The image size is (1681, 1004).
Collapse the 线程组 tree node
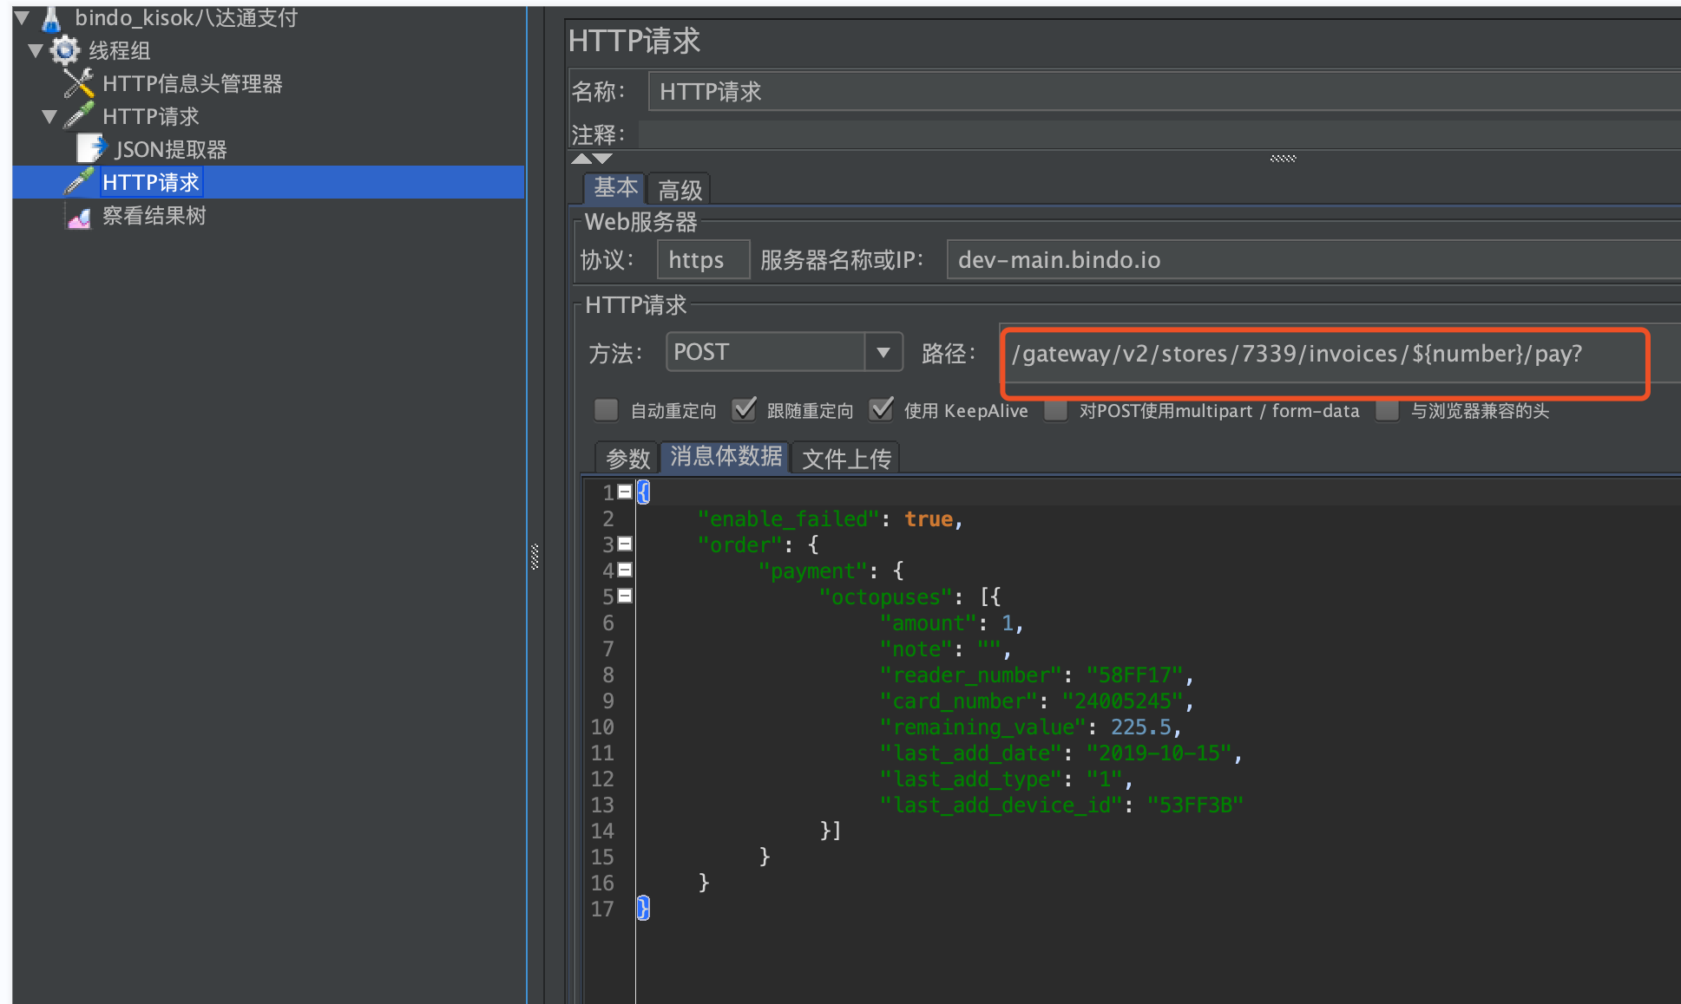click(36, 50)
